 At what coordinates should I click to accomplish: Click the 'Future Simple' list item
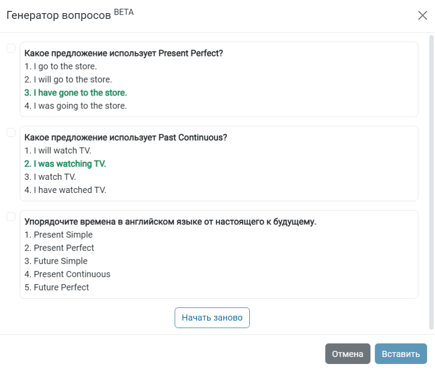tap(56, 261)
